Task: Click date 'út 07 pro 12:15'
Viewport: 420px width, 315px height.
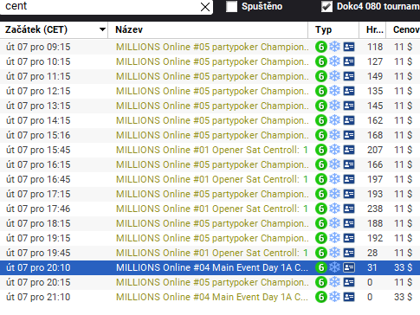Action: point(38,91)
